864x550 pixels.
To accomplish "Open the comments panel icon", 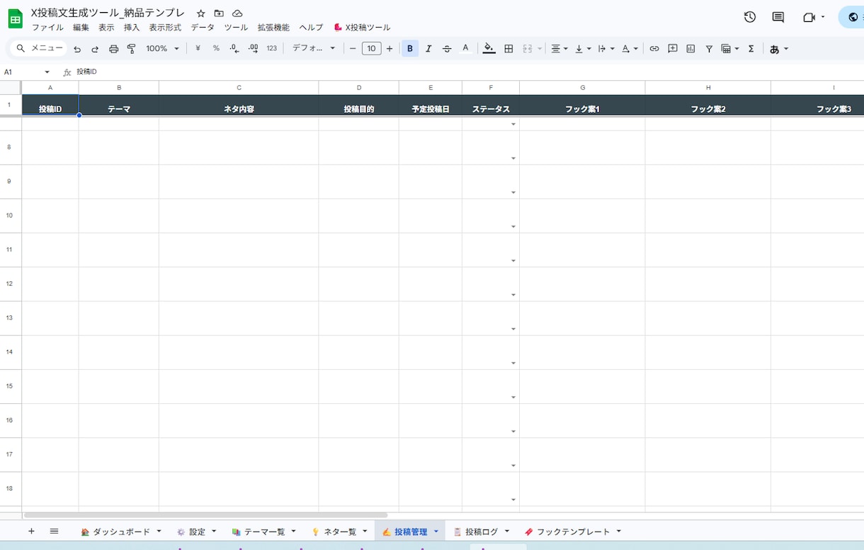I will (778, 17).
